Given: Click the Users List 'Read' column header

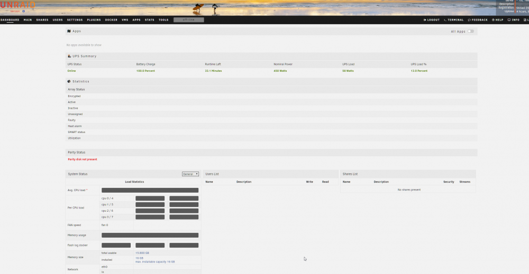Looking at the screenshot, I should tap(325, 182).
